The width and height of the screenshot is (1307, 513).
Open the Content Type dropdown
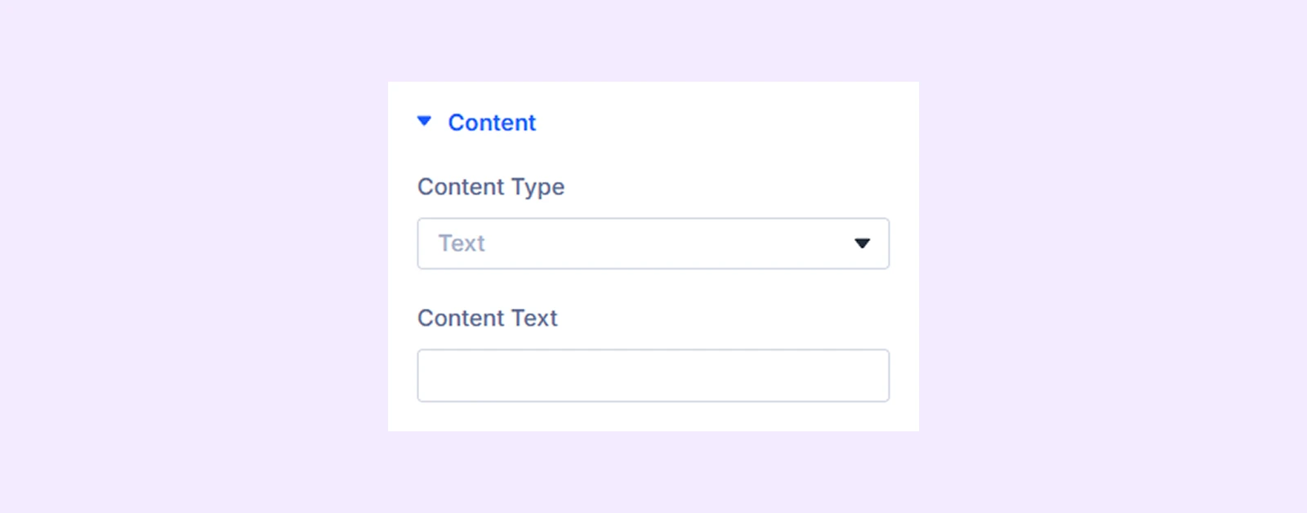(653, 243)
